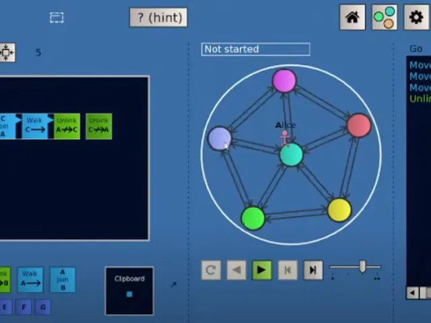
Task: Choose the G variable button
Action: click(x=43, y=307)
